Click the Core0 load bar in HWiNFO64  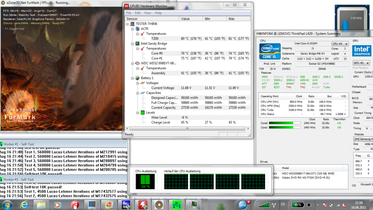[284, 123]
